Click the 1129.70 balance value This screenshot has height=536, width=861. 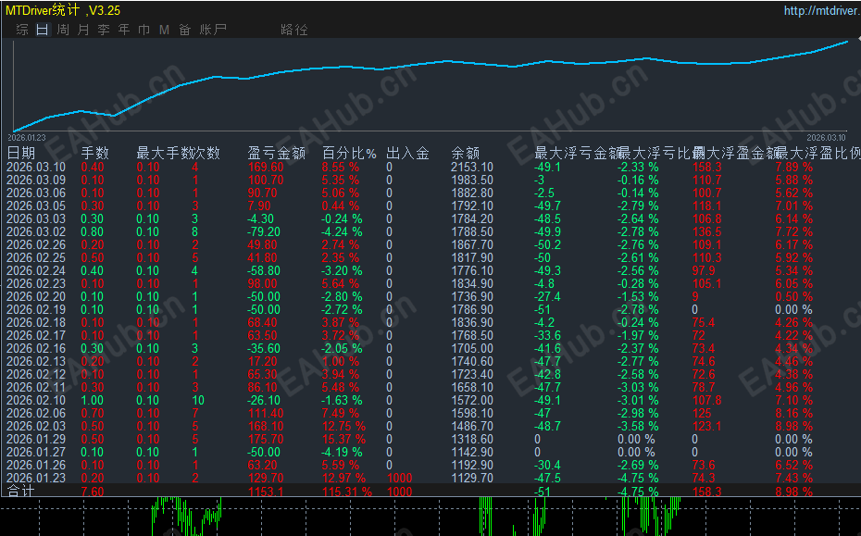pos(472,479)
